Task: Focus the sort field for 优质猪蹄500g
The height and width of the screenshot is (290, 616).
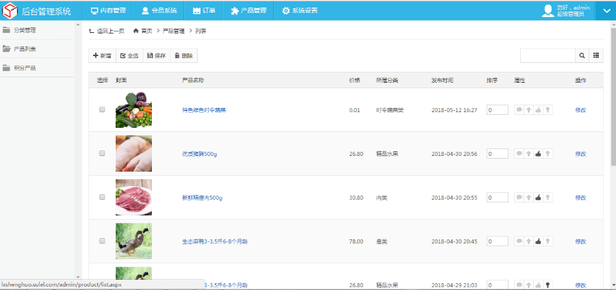Action: click(x=498, y=154)
